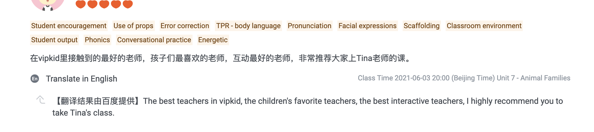594x132 pixels.
Task: Click the round En translate icon
Action: [35, 79]
